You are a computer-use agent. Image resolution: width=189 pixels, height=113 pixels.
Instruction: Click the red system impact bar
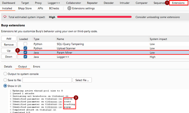pyautogui.click(x=94, y=17)
